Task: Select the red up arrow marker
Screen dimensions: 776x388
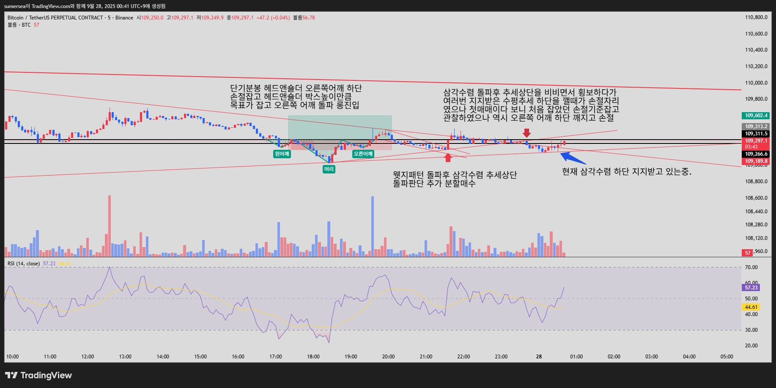Action: coord(448,157)
